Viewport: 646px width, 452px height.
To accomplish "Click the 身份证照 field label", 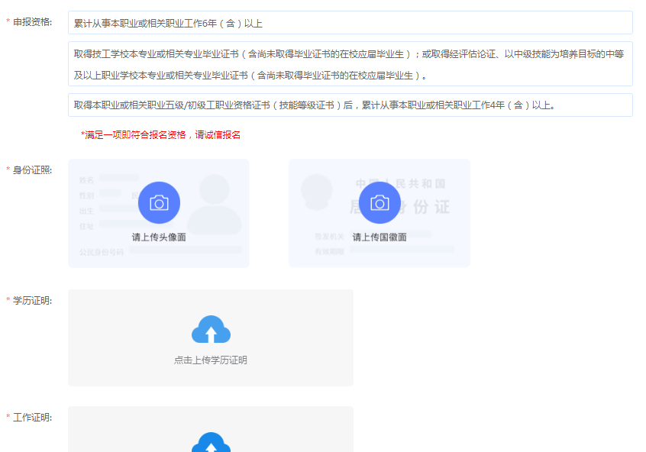I will 32,169.
